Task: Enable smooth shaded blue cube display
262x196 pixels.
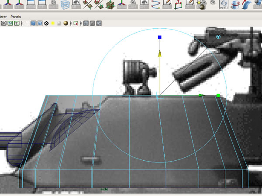Action: pos(34,23)
